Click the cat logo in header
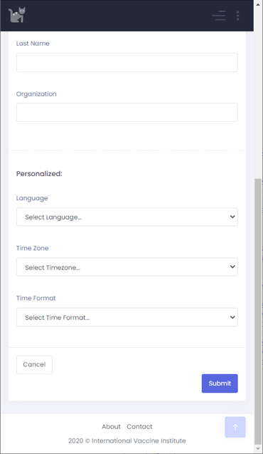The height and width of the screenshot is (454, 263). [17, 15]
